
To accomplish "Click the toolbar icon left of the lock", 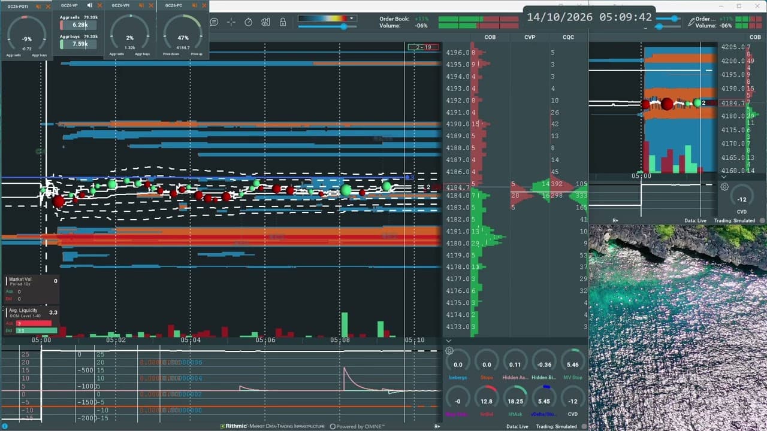I will point(265,22).
